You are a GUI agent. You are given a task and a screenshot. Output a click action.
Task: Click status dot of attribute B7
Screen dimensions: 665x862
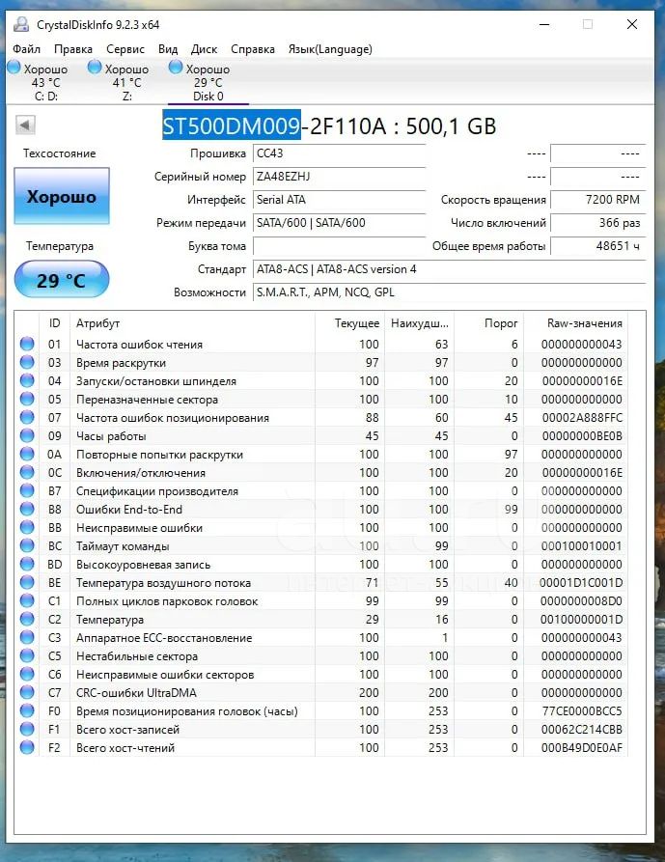(27, 491)
